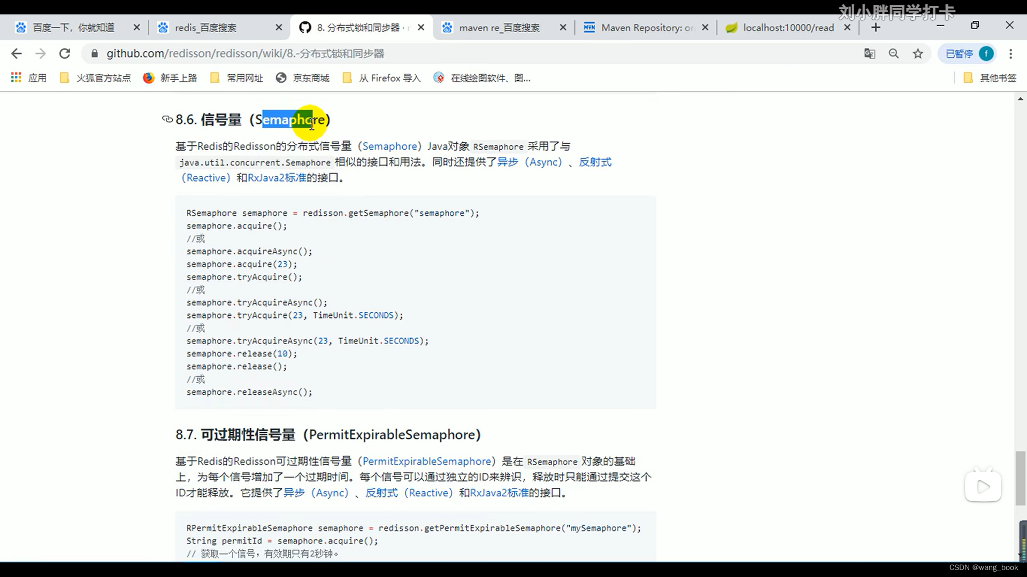Viewport: 1027px width, 577px height.
Task: Click the semaphore.releaseAsync(); code line
Action: 249,392
